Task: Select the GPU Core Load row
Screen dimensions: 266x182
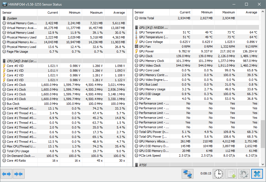Action: 196,70
